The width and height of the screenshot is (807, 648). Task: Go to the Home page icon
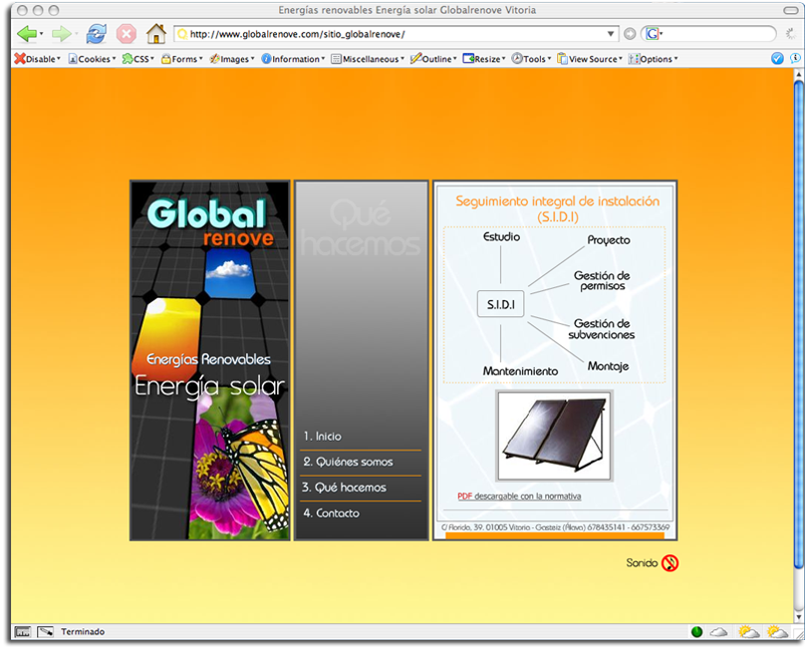(156, 34)
